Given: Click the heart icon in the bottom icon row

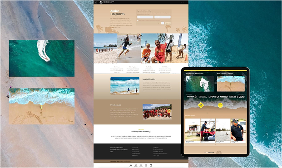Looking at the screenshot, I should (x=151, y=165).
